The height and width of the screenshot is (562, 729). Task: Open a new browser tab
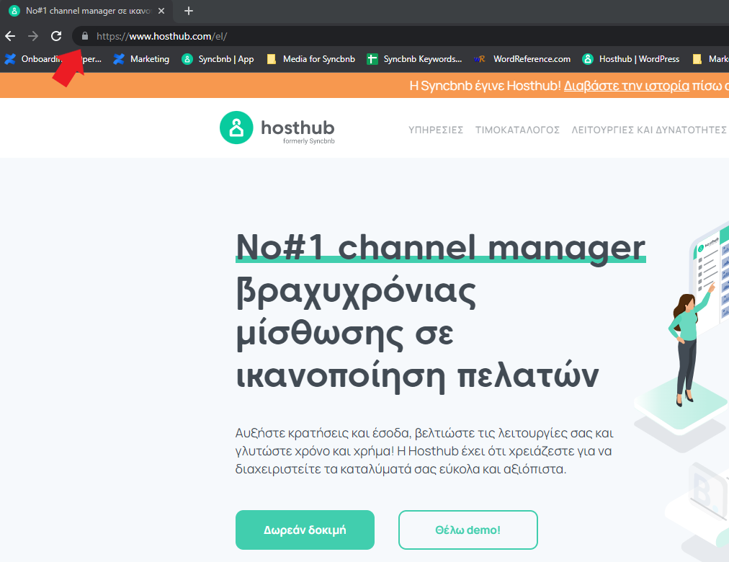(x=188, y=11)
